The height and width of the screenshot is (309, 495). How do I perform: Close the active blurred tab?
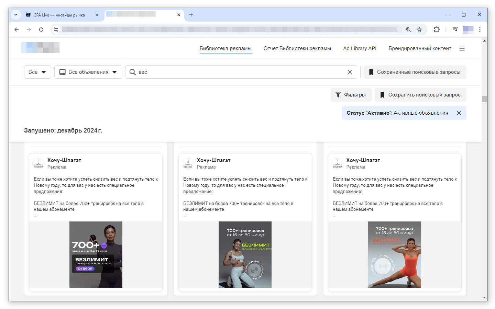click(179, 15)
